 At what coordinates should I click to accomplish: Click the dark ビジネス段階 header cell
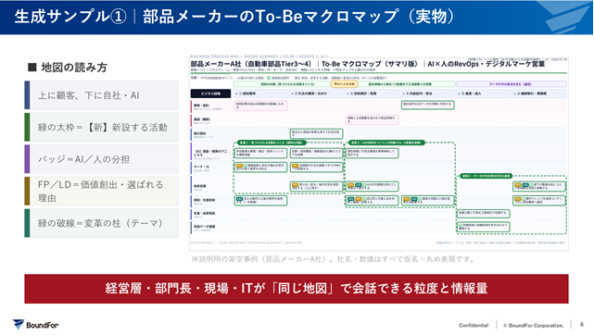click(x=210, y=93)
